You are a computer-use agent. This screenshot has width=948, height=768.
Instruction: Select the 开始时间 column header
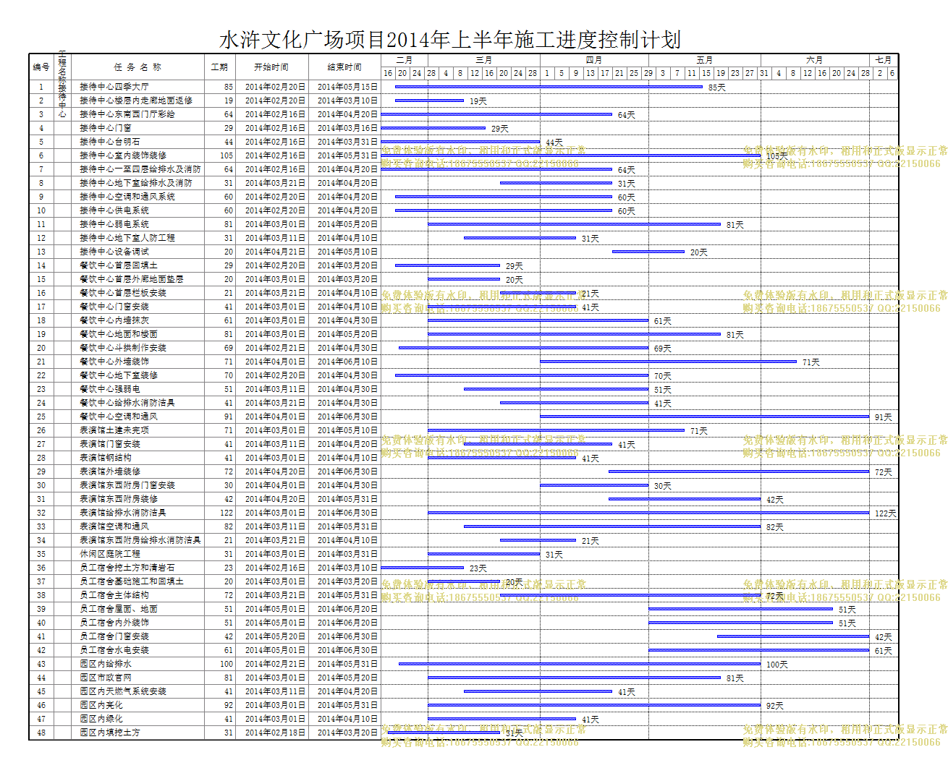pyautogui.click(x=271, y=67)
